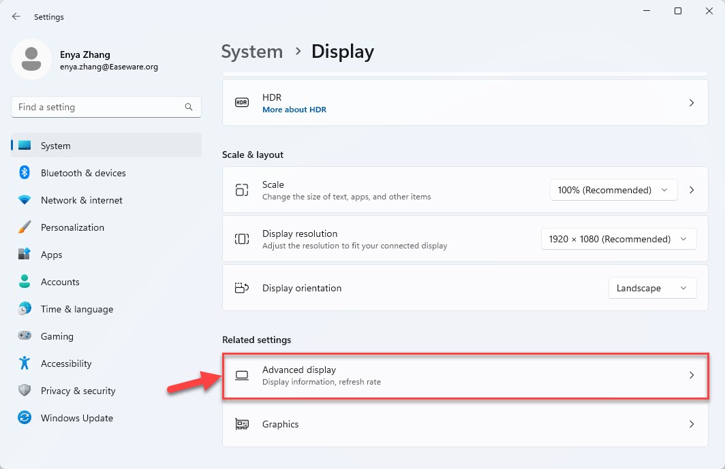725x469 pixels.
Task: Open Windows Update settings
Action: coord(106,418)
